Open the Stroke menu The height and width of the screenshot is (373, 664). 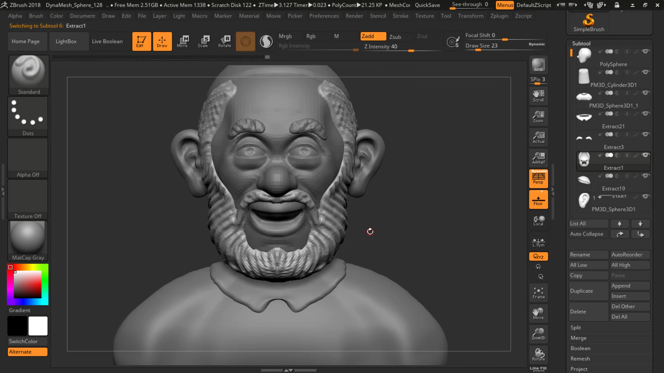tap(400, 16)
